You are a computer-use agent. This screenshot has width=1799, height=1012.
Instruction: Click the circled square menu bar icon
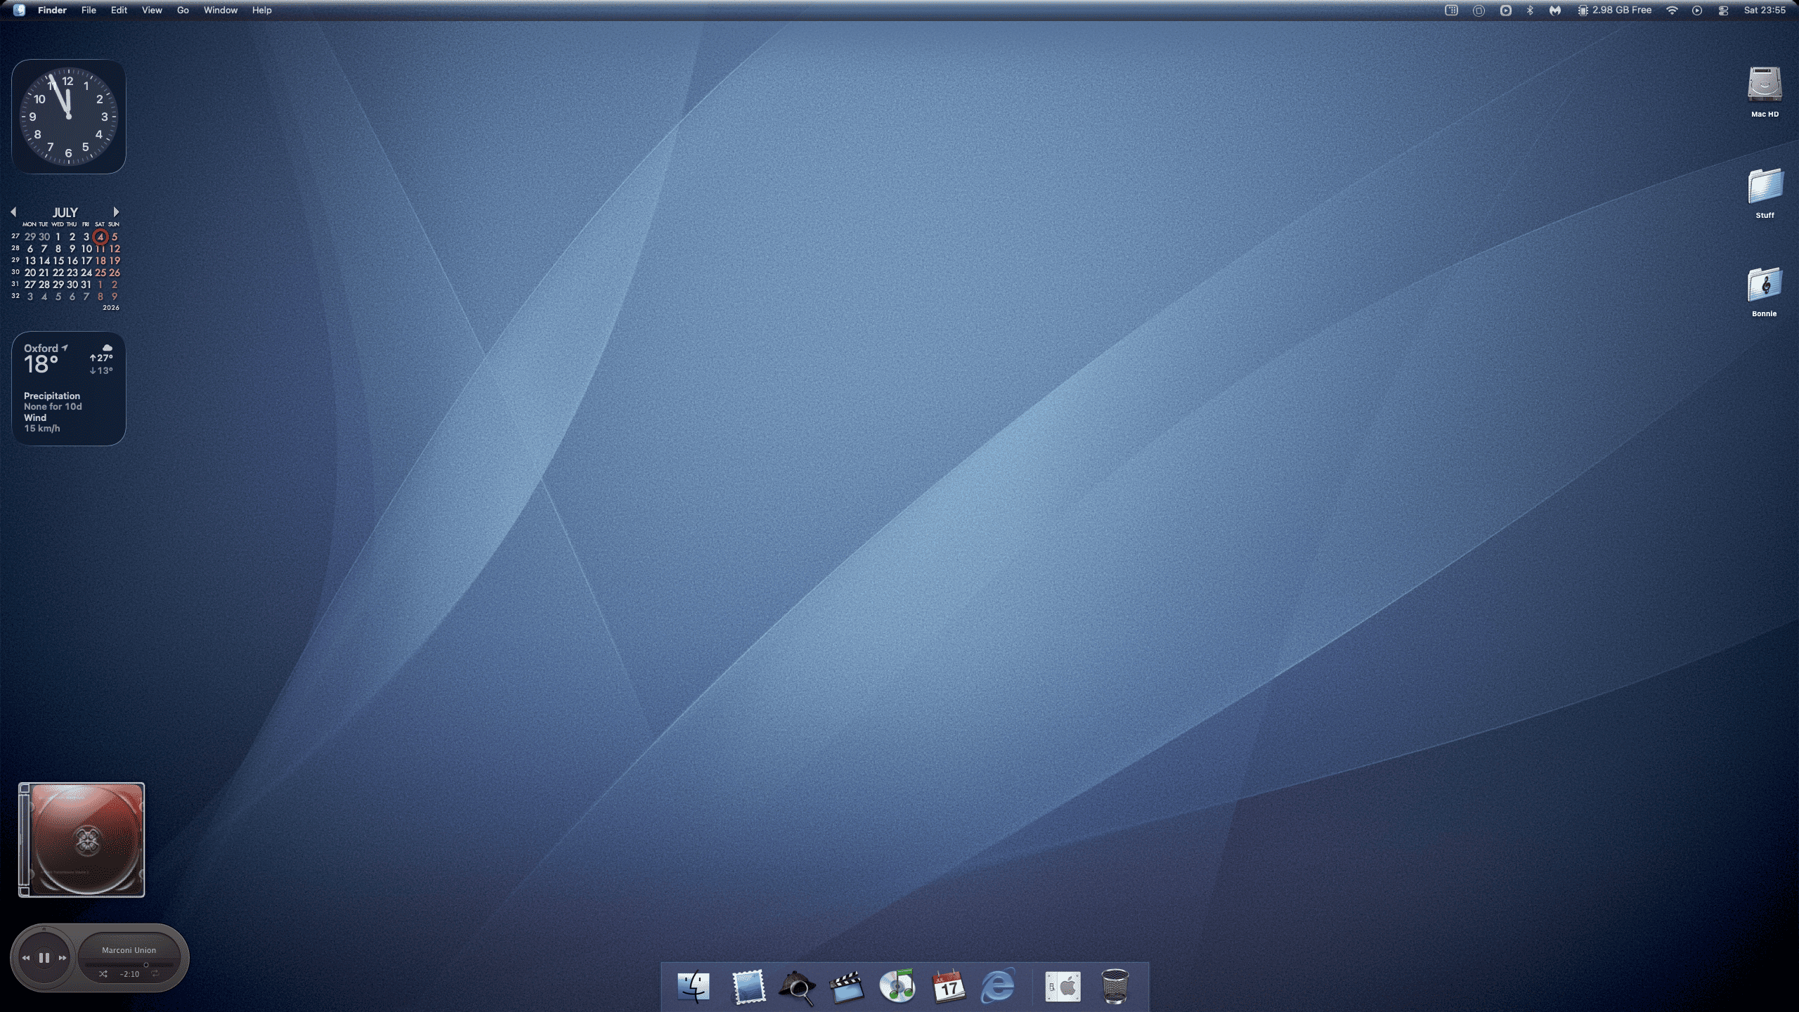point(1479,11)
